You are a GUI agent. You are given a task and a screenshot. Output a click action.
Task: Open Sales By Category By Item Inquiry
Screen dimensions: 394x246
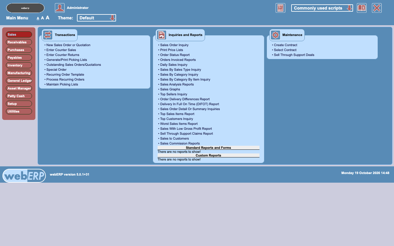click(x=185, y=79)
